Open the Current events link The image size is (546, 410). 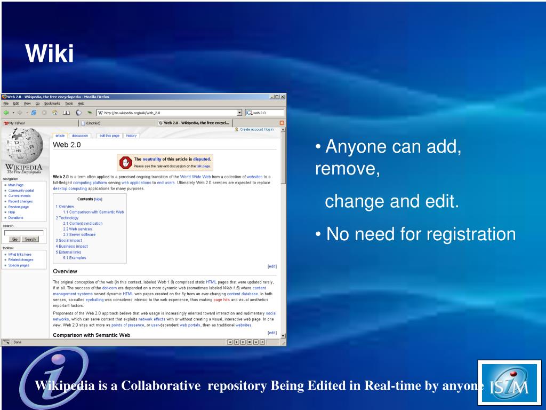pyautogui.click(x=19, y=196)
